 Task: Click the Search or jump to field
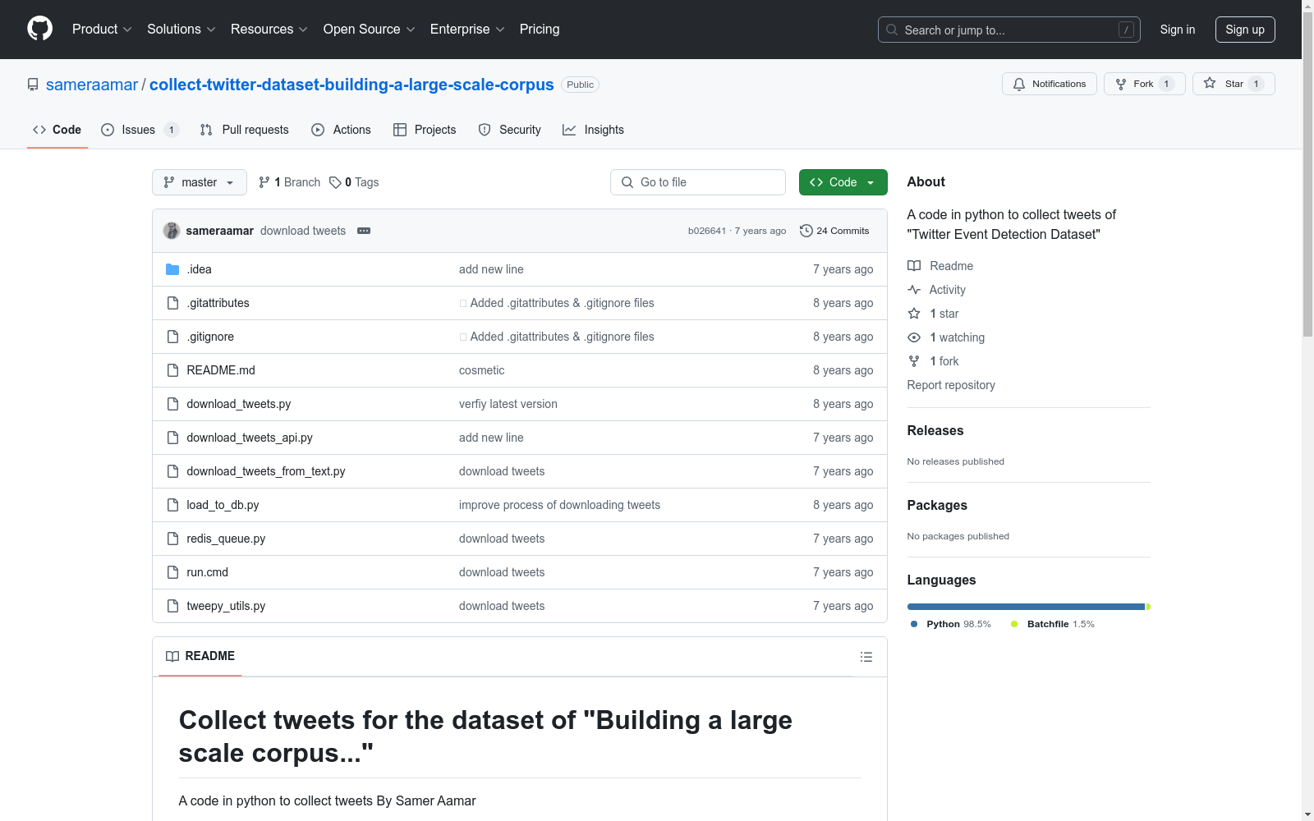click(x=1009, y=30)
